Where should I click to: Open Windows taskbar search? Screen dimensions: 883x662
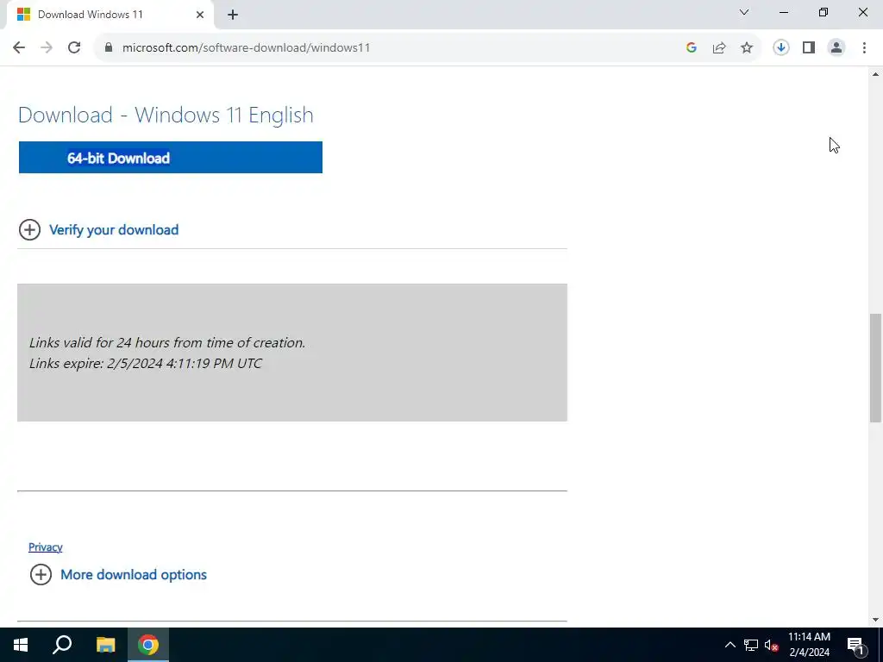click(62, 645)
